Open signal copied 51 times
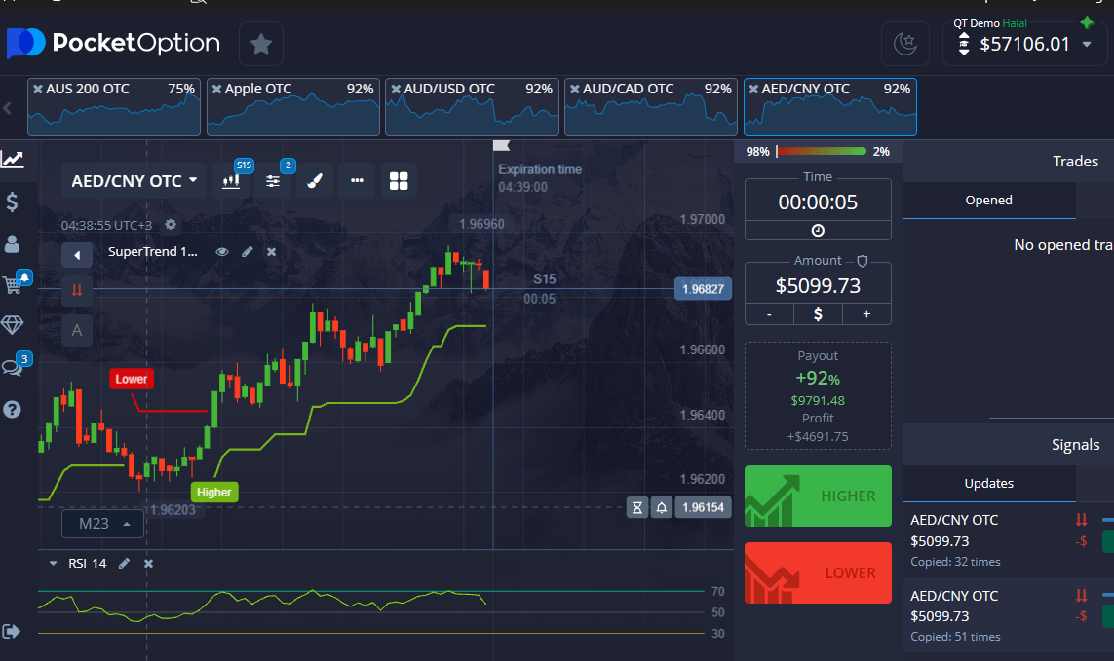The image size is (1114, 661). coord(1008,615)
